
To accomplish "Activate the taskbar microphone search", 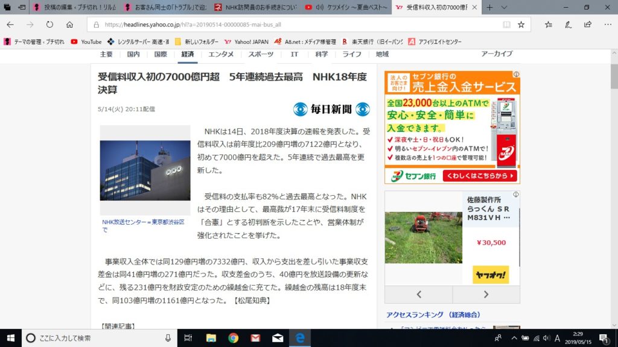I will pos(168,338).
